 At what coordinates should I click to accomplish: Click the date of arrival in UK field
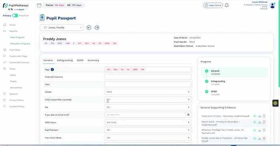pyautogui.click(x=145, y=115)
